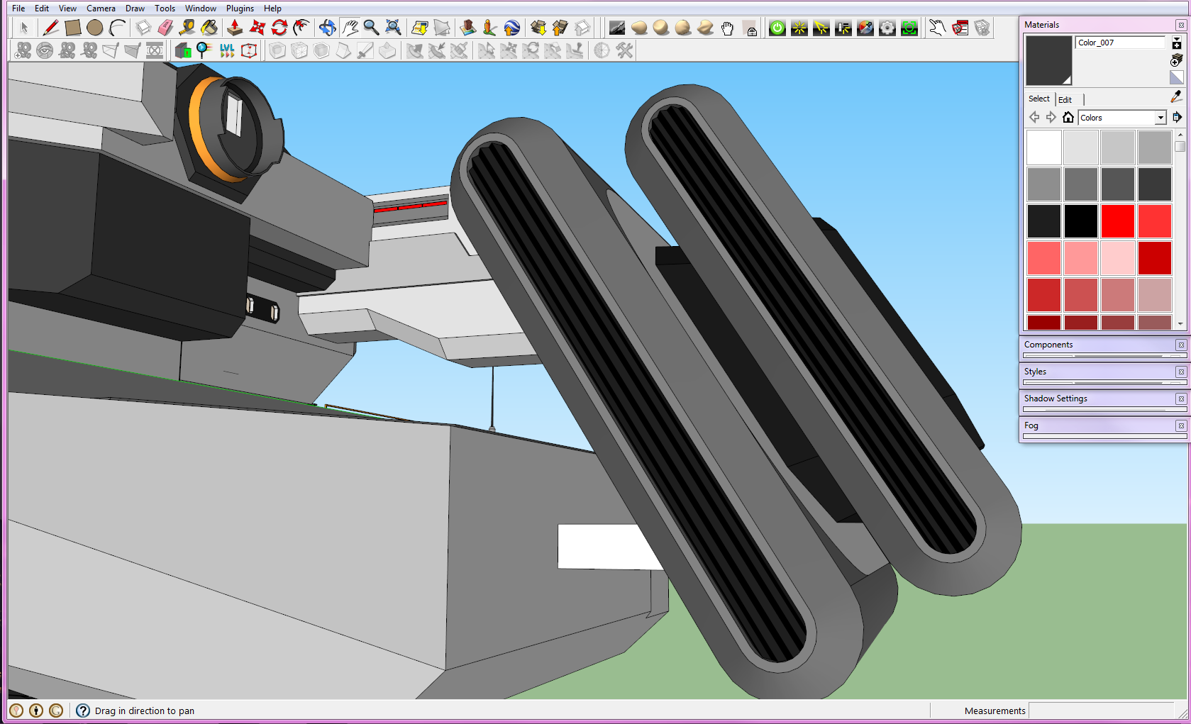Activate the Push/Pull tool
The height and width of the screenshot is (724, 1191).
235,28
